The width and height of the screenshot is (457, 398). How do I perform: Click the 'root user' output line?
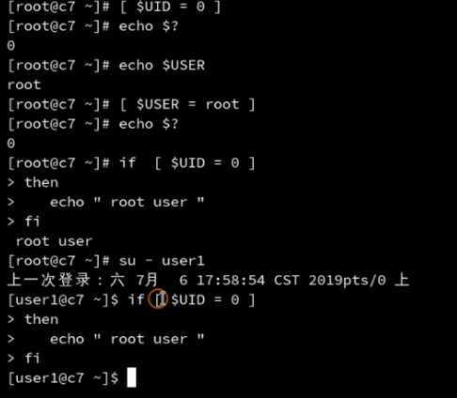coord(54,241)
